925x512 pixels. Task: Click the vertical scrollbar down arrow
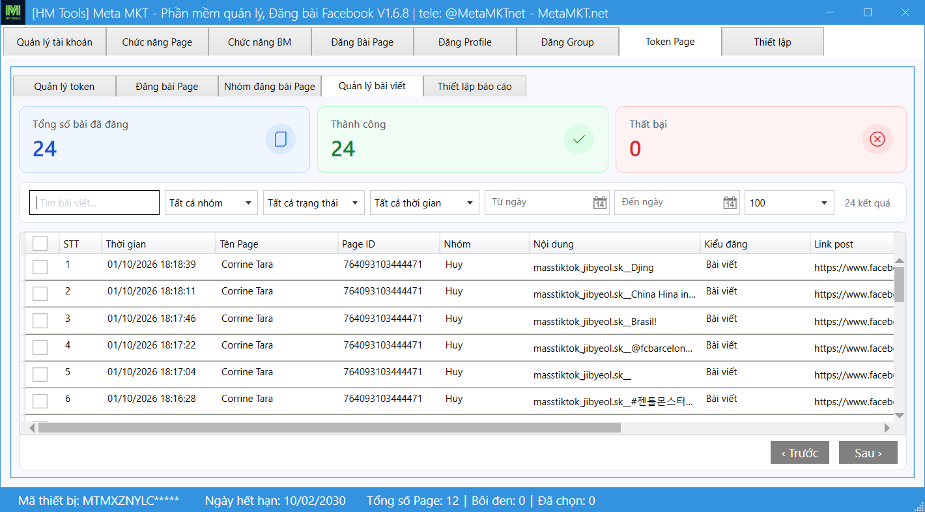coord(900,415)
